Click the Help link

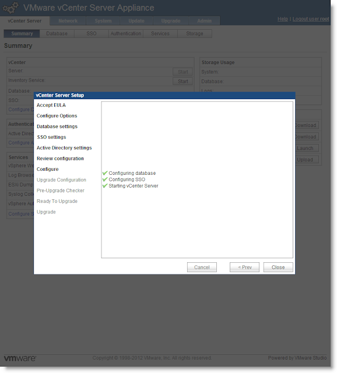tap(283, 19)
